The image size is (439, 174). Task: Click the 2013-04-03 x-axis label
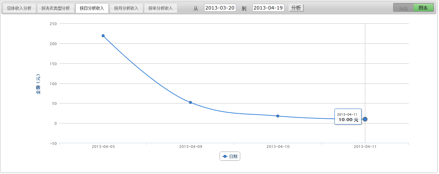click(103, 147)
